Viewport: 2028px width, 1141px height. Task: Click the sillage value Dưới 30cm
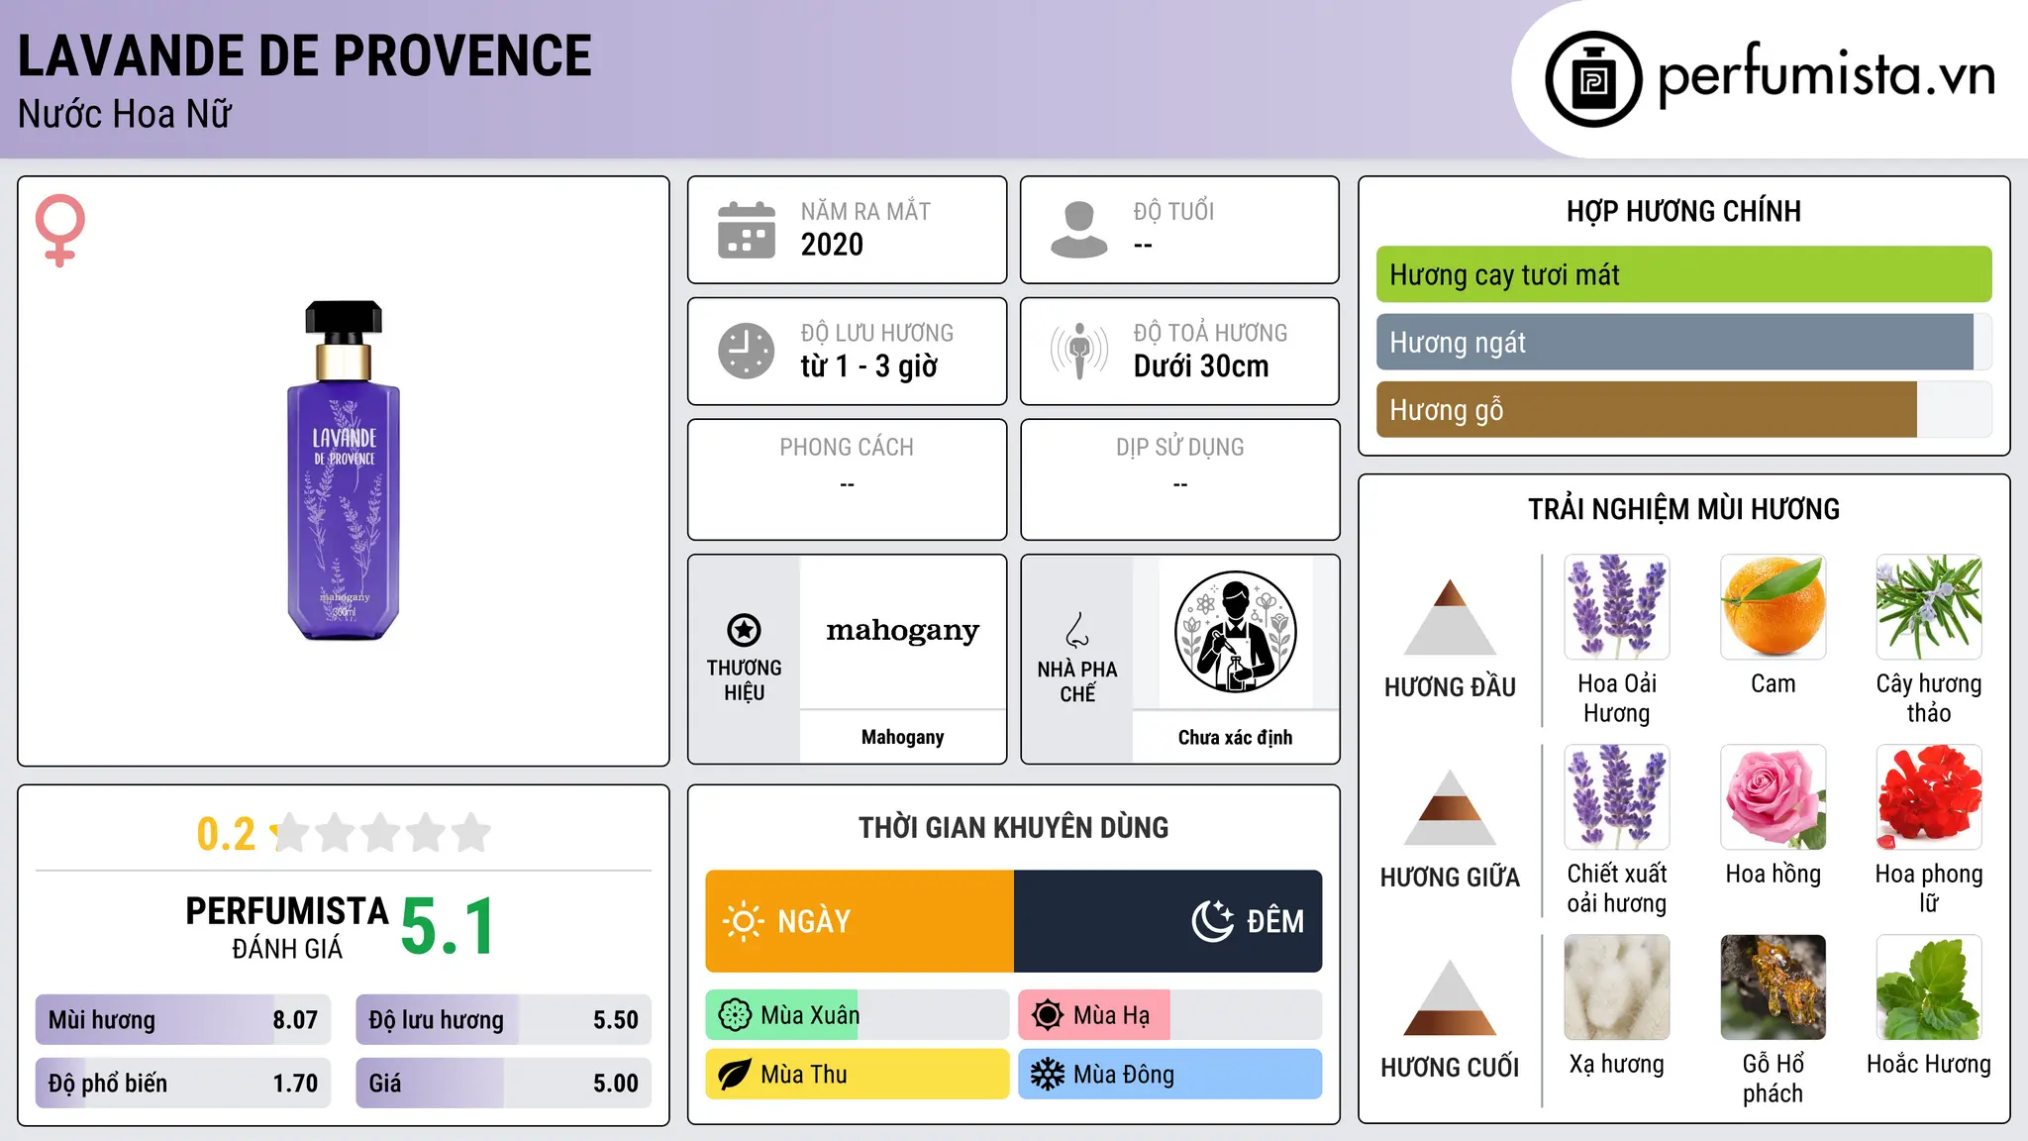coord(1201,366)
